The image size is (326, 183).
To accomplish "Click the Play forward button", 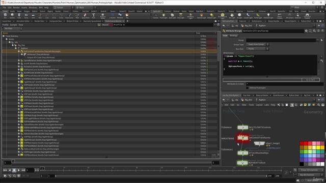I will point(19,170).
